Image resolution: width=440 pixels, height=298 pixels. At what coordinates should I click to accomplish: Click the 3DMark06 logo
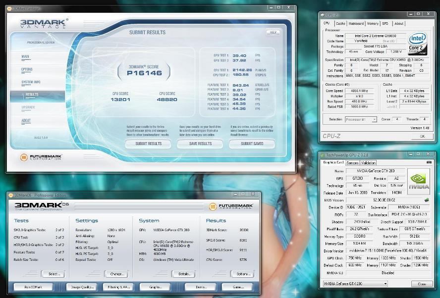[x=42, y=206]
